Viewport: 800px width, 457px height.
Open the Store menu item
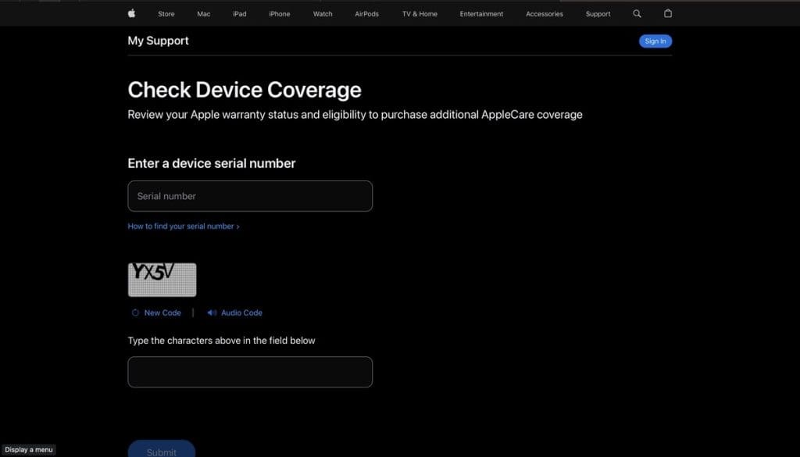166,14
